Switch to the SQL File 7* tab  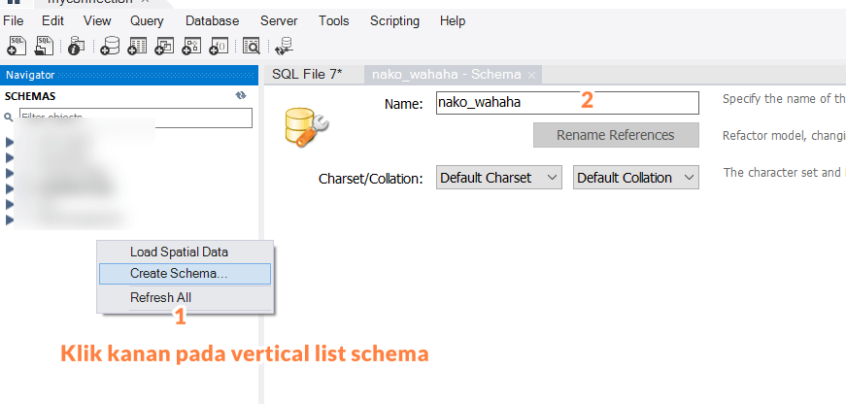[307, 74]
